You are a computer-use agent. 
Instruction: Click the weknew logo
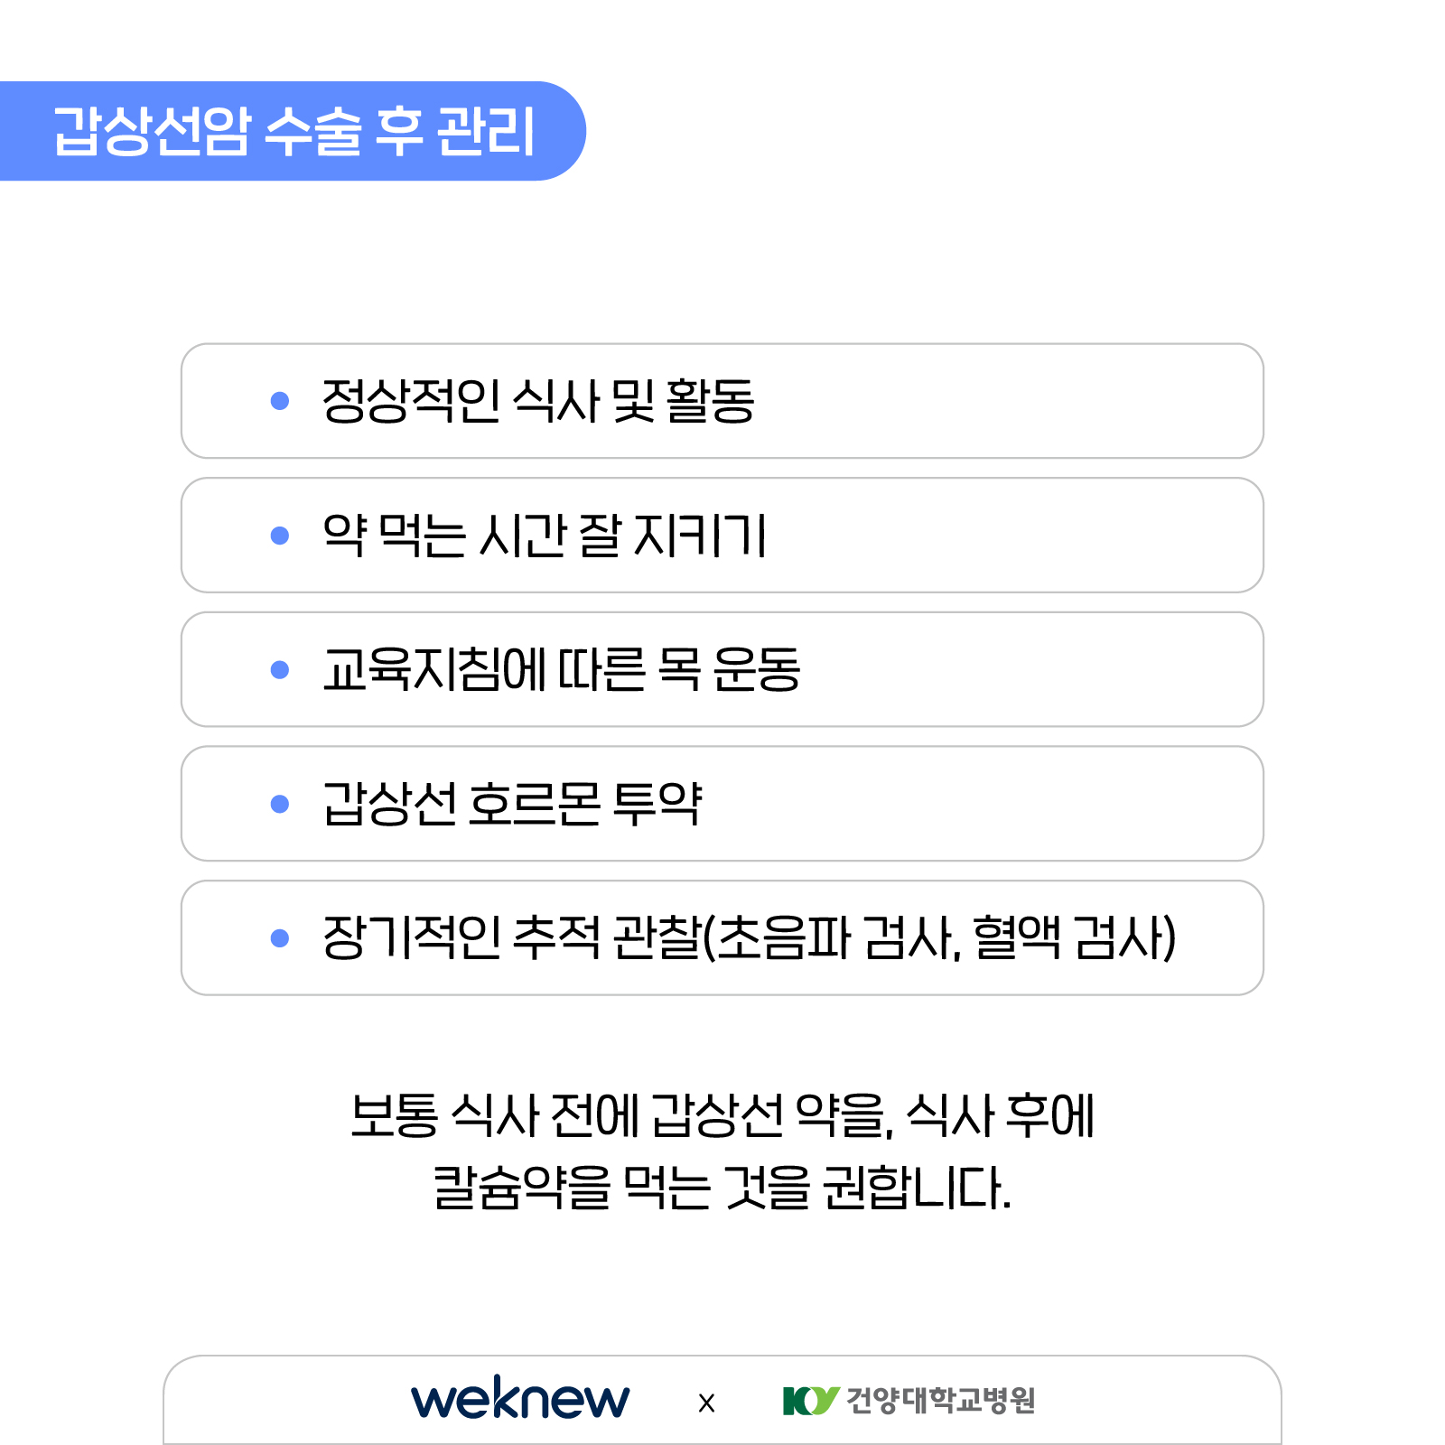pos(520,1399)
